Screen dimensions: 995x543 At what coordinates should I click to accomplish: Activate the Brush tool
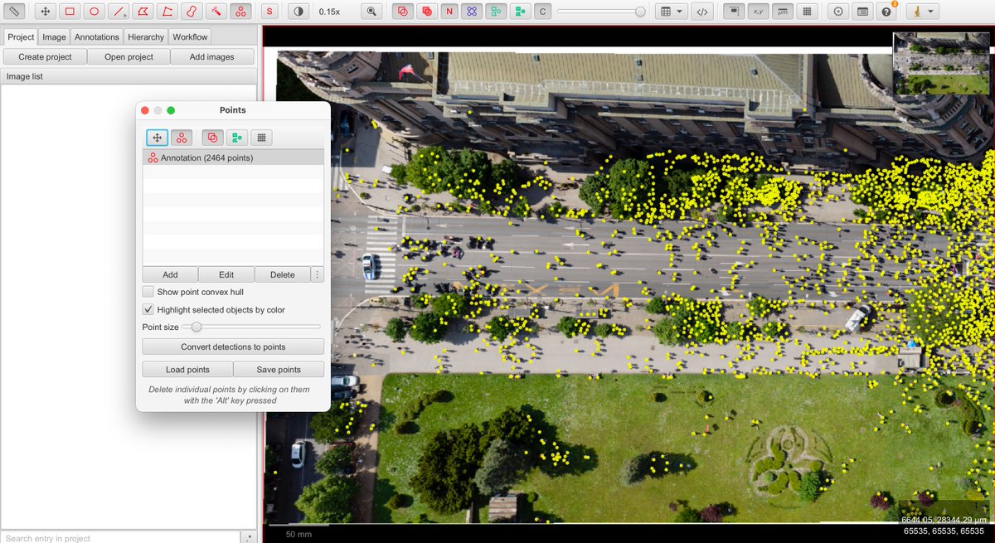coord(192,12)
